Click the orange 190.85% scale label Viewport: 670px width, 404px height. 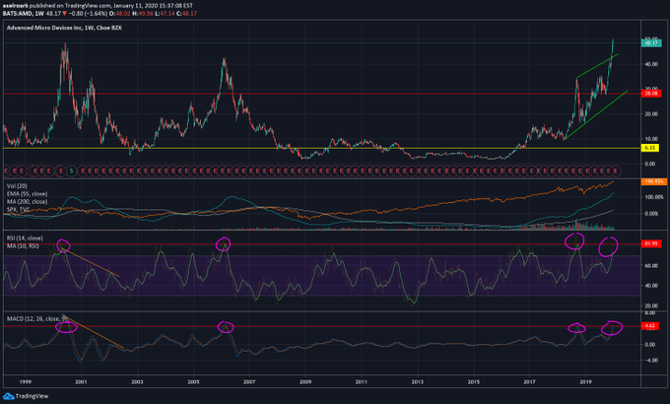(654, 181)
